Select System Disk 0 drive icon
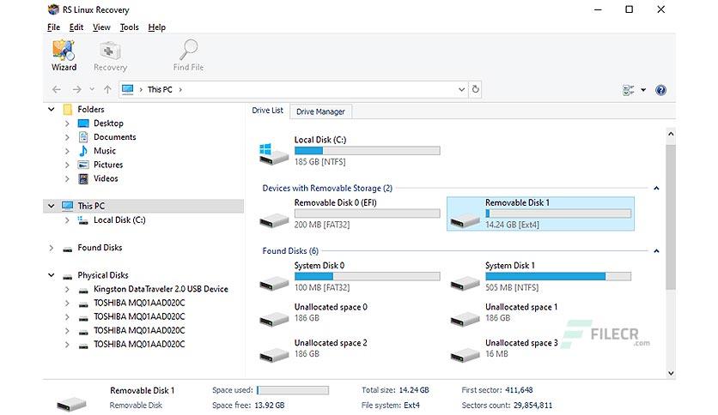The width and height of the screenshot is (718, 415). point(274,283)
